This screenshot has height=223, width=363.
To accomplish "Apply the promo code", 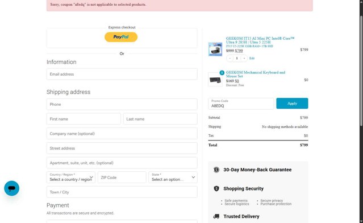I will coord(292,104).
